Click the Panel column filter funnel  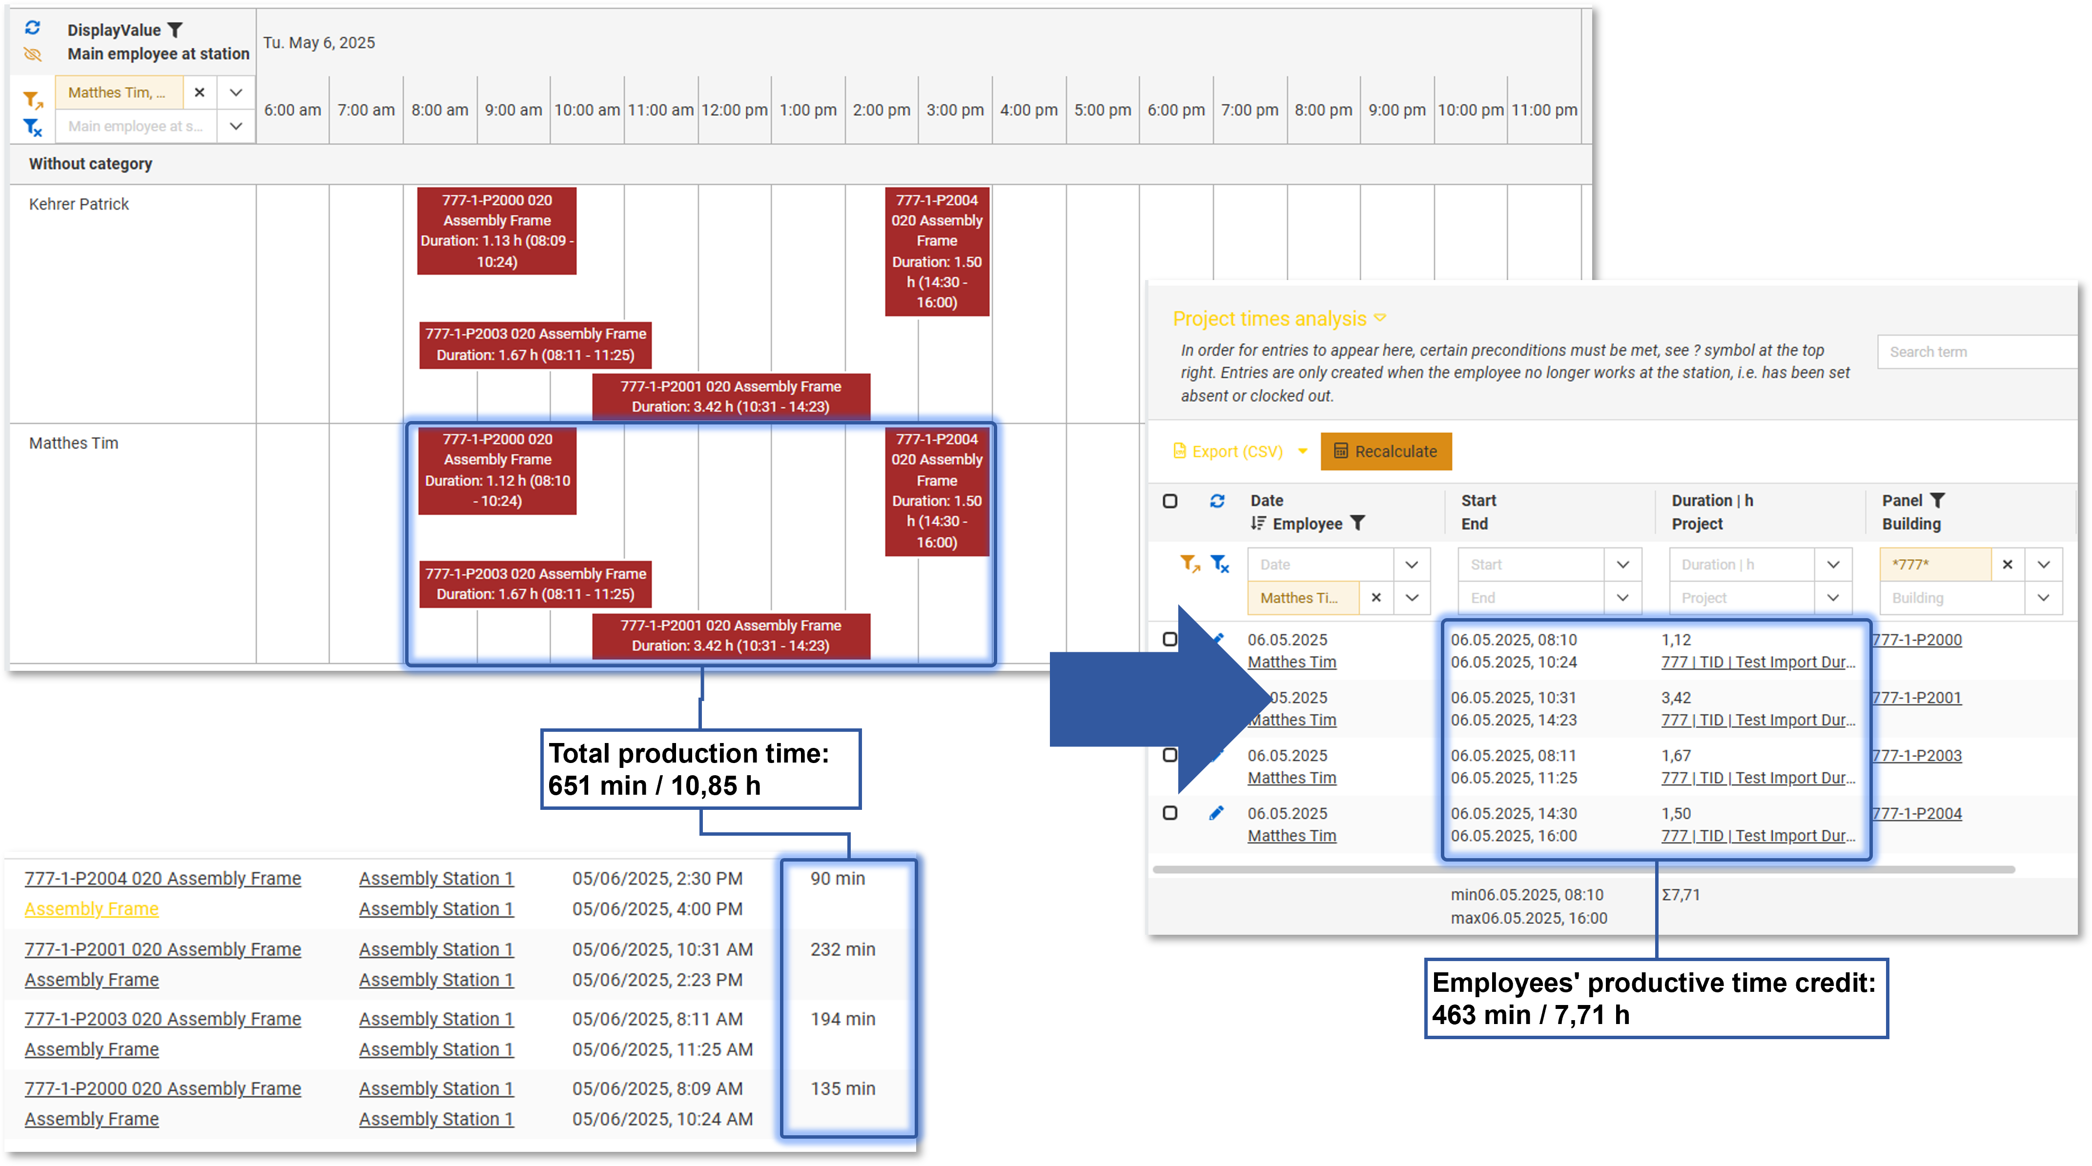tap(1937, 501)
